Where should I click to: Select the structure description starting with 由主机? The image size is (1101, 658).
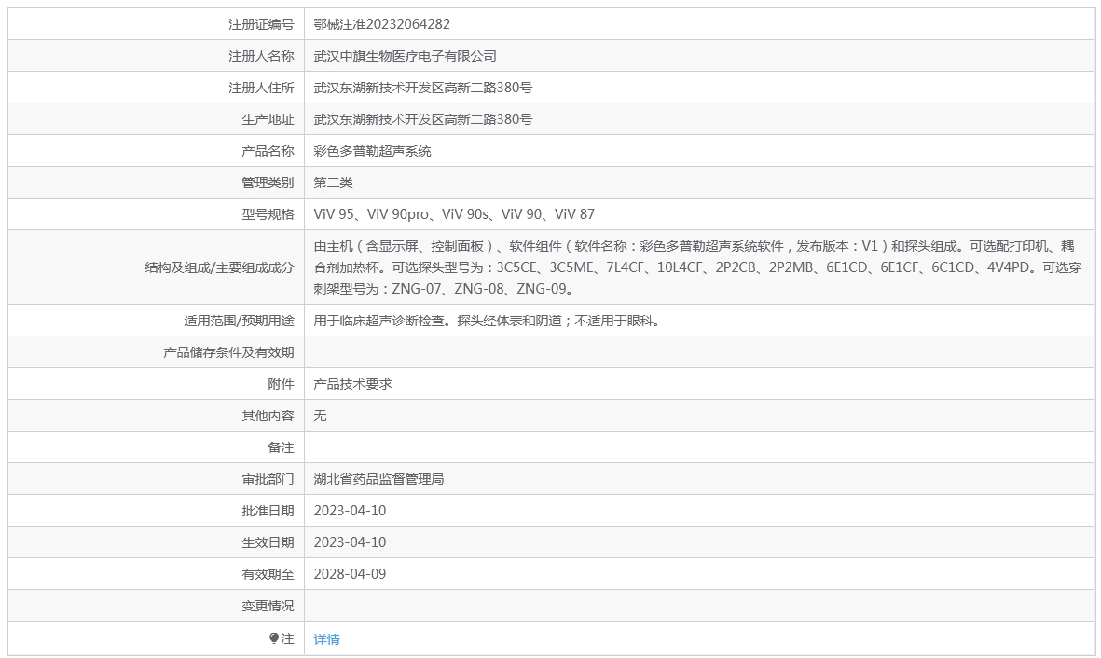coord(697,267)
